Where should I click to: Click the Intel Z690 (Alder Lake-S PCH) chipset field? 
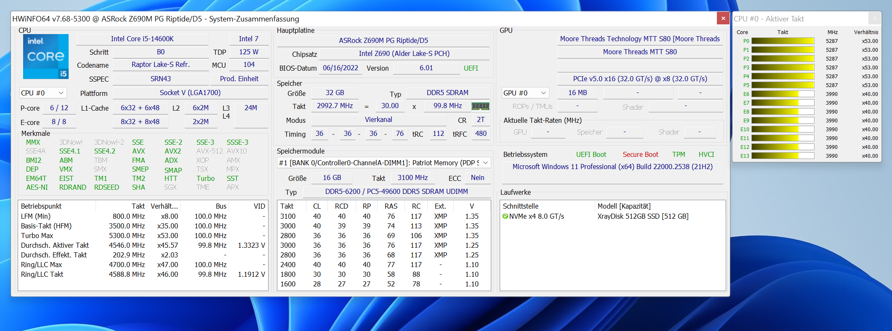(x=404, y=54)
